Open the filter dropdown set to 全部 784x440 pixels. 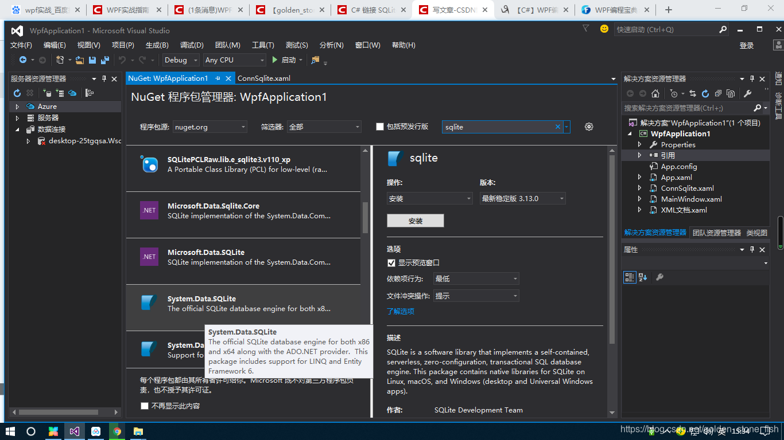coord(324,127)
